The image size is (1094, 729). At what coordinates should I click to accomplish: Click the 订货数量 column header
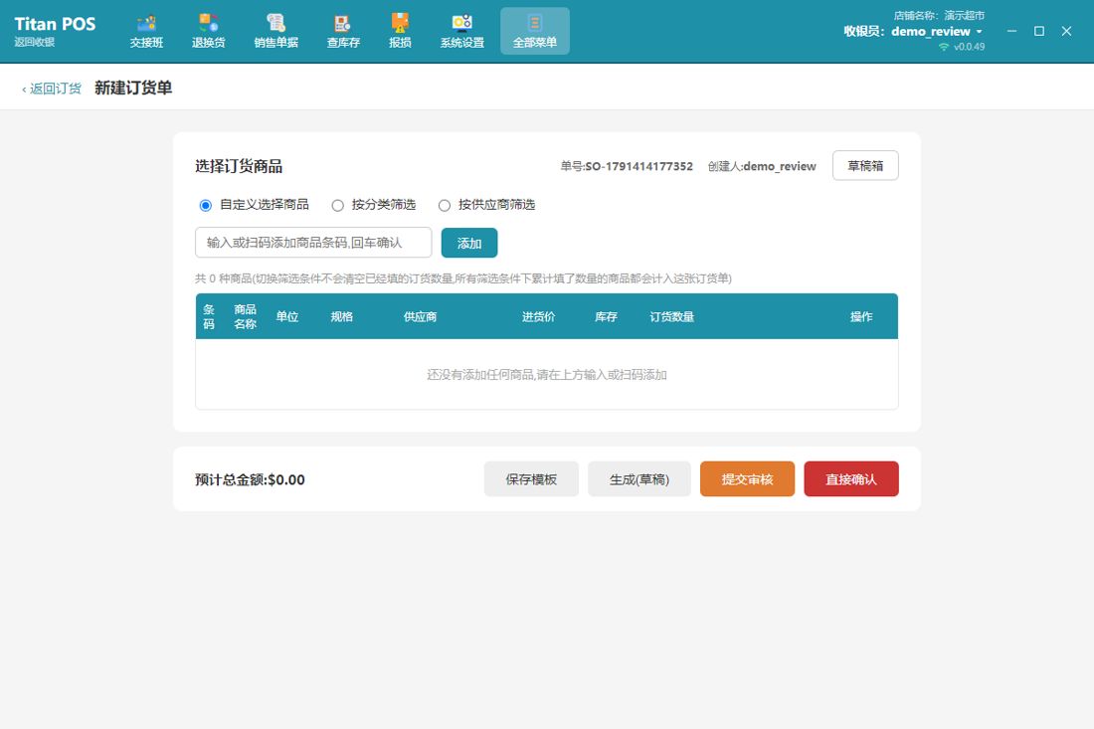672,316
